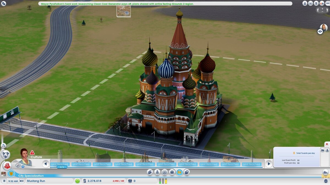Screen dimensions: 330x185
Task: Open the trade specialization icon
Action: [165, 172]
